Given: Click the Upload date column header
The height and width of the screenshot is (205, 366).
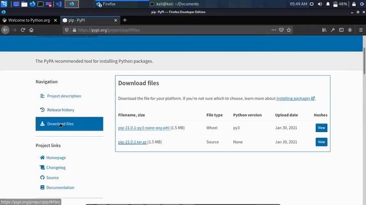Looking at the screenshot, I should pyautogui.click(x=287, y=115).
